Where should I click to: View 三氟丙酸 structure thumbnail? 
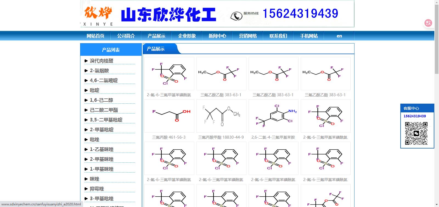pyautogui.click(x=169, y=116)
